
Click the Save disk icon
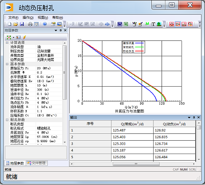[22, 24]
